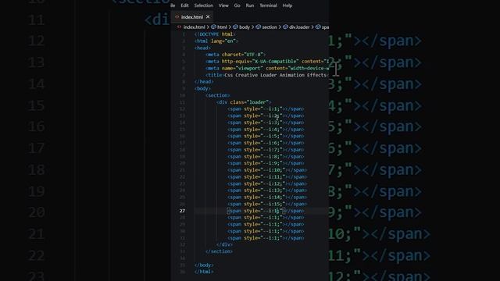Click the opening body tag line

tap(202, 88)
